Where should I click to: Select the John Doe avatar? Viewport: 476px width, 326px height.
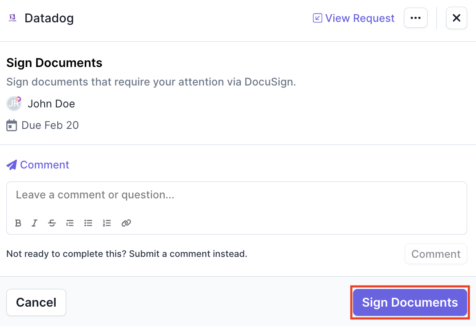click(14, 104)
